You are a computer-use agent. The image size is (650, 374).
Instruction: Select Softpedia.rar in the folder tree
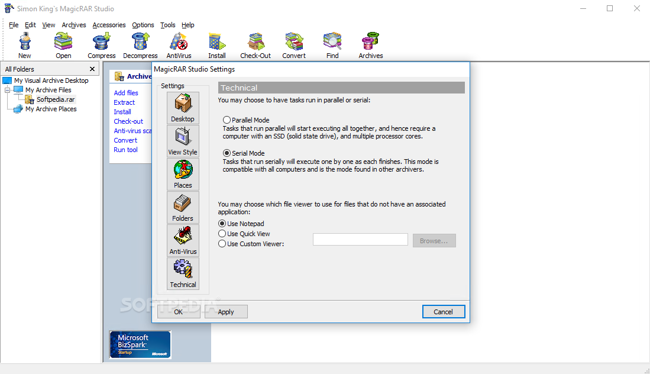coord(56,99)
